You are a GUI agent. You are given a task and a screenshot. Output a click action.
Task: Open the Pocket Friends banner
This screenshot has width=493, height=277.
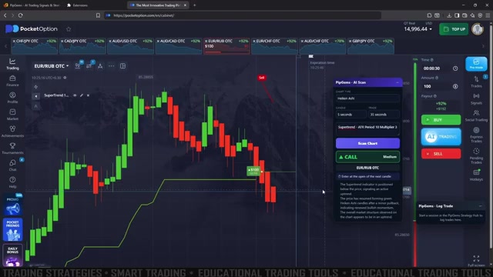point(12,229)
